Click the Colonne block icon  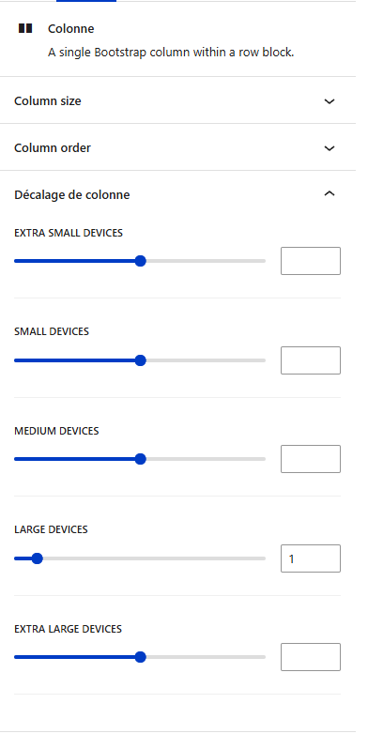pos(25,28)
